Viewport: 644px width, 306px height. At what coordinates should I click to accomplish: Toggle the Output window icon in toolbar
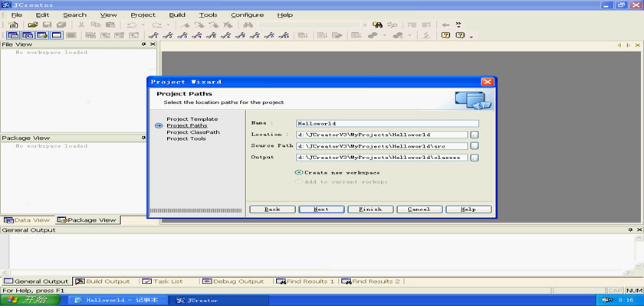coord(56,35)
